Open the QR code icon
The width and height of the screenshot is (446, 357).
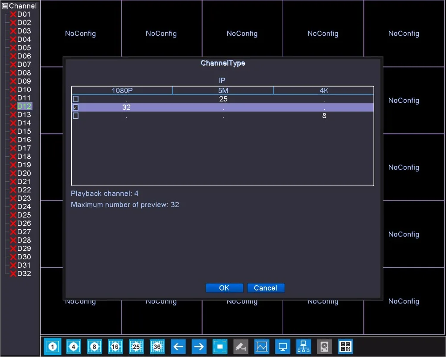[x=345, y=346]
